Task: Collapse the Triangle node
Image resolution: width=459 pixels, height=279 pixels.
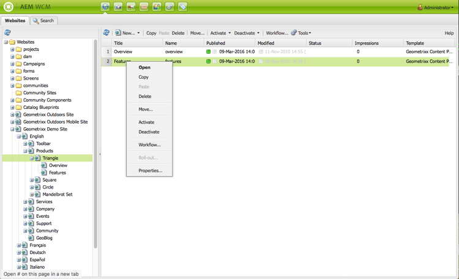Action: point(32,158)
